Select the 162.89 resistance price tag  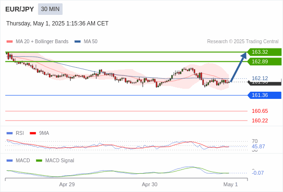pos(264,61)
